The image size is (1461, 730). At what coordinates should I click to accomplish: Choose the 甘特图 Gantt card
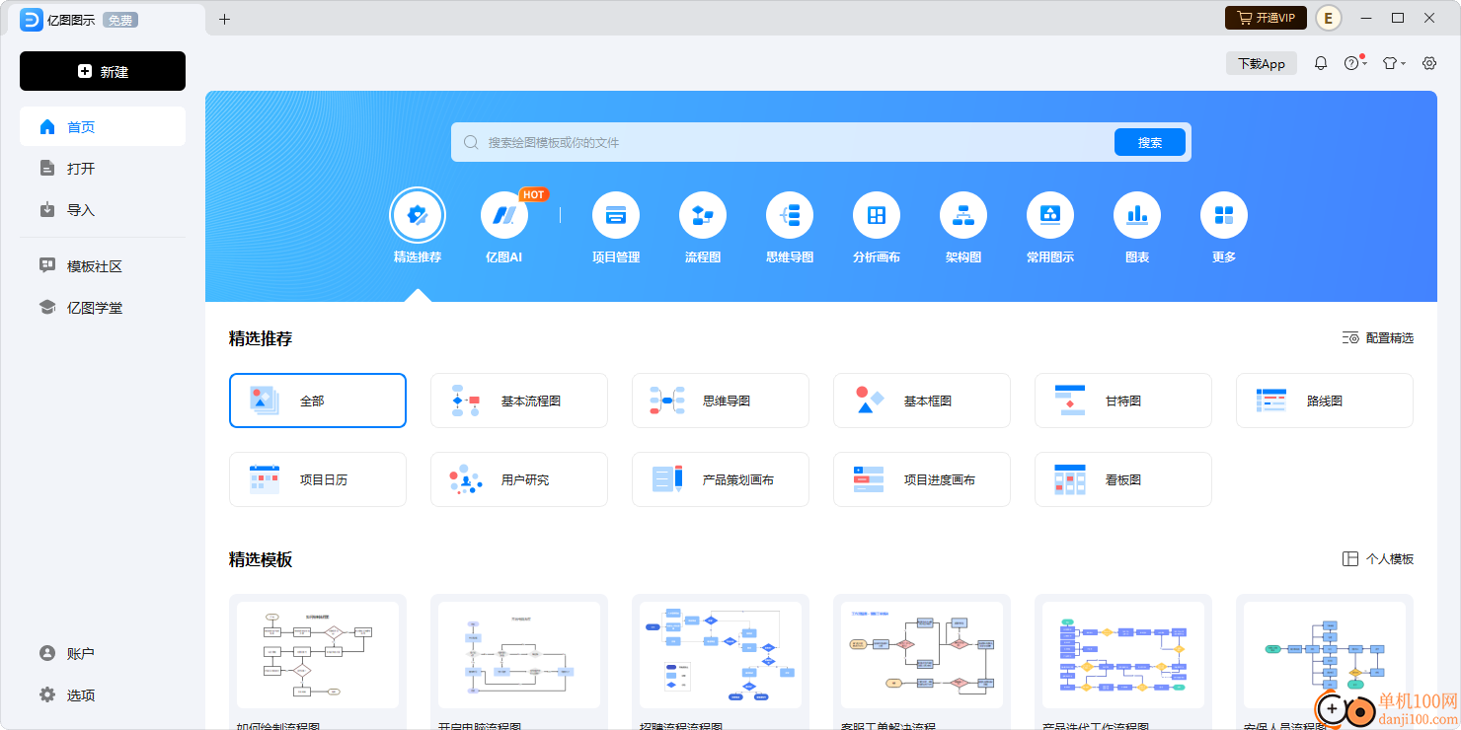[x=1123, y=401]
